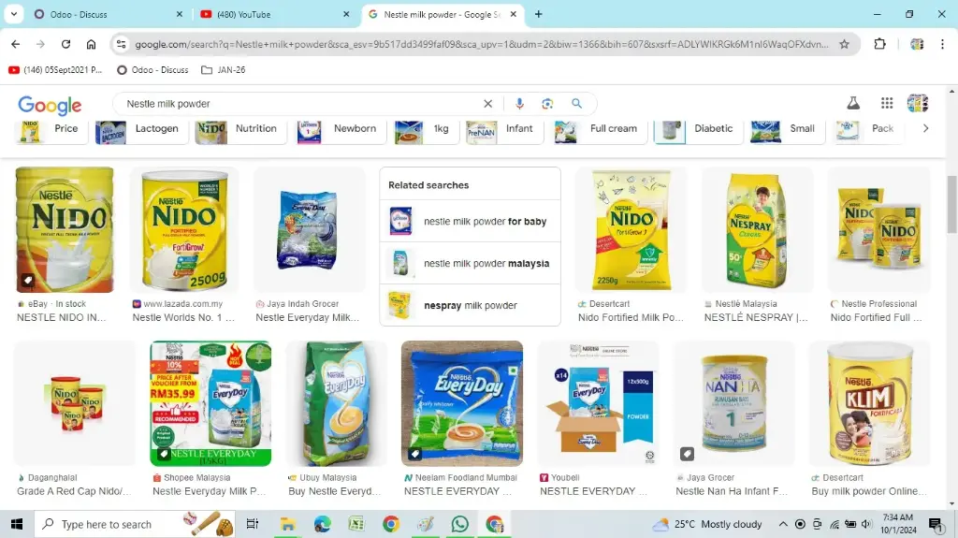This screenshot has width=958, height=538.
Task: Open the Neelam Foodland Mumbai Everyday image
Action: click(462, 403)
